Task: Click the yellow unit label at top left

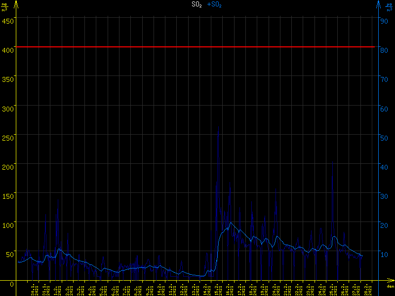Action: click(x=4, y=7)
